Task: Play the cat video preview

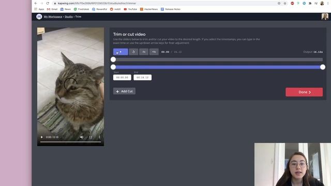Action: click(x=42, y=137)
